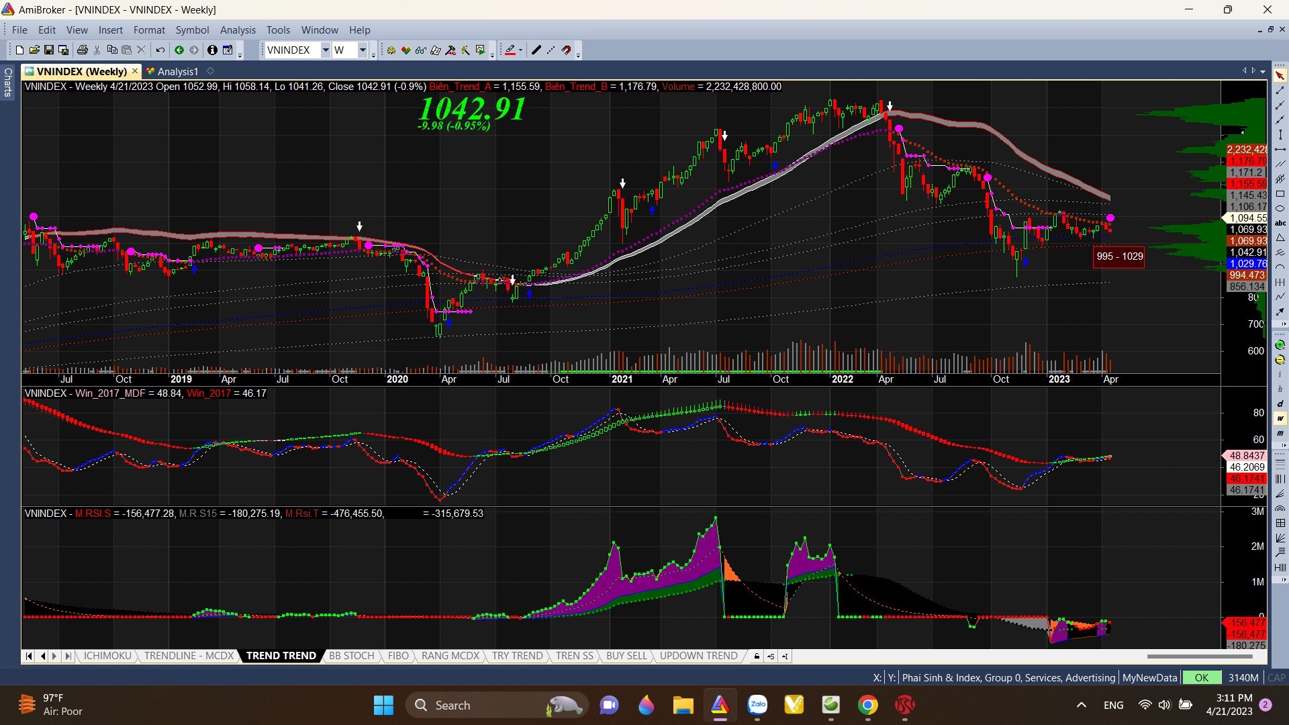The width and height of the screenshot is (1289, 725).
Task: Go to the last sheet tab
Action: (67, 656)
